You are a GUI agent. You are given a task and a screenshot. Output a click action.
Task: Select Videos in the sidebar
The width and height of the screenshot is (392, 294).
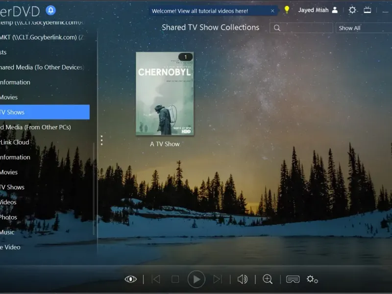tap(8, 202)
